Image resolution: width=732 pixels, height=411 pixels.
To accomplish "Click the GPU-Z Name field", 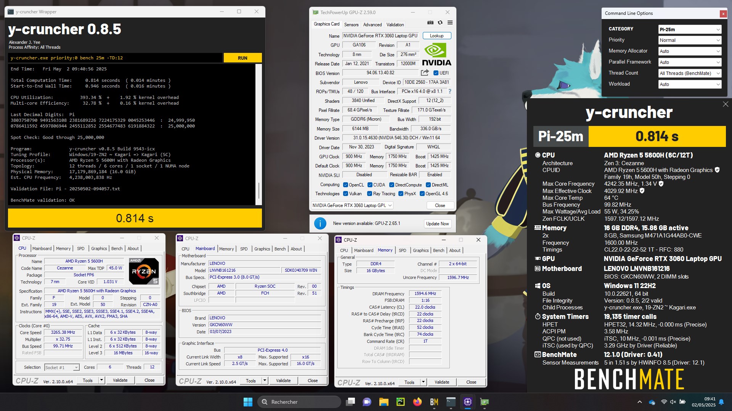I will tap(380, 36).
